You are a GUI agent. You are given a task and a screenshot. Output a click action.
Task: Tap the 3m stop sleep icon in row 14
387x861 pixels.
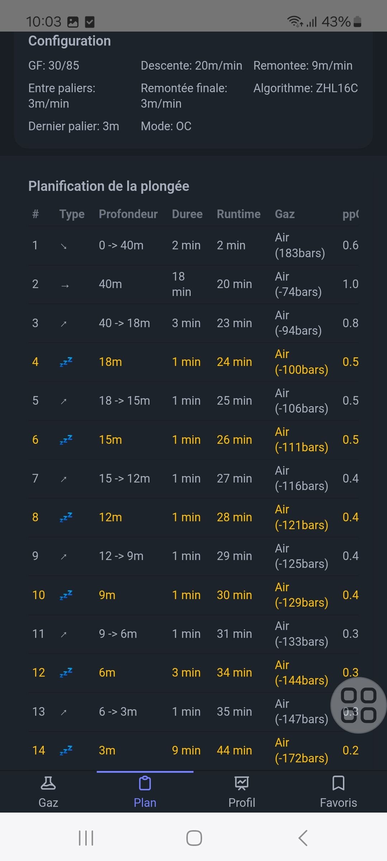tap(66, 750)
